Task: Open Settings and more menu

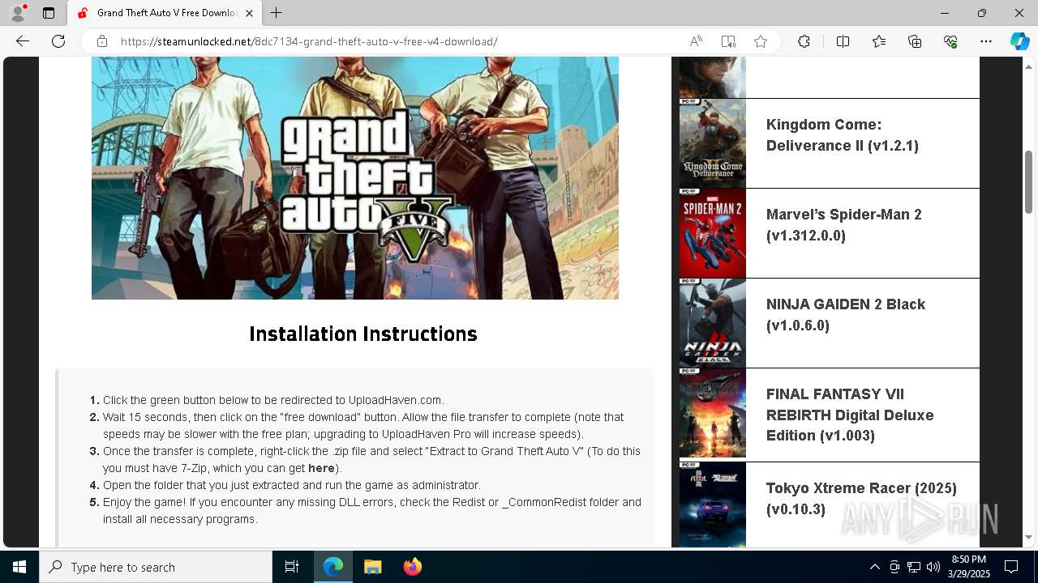Action: tap(986, 41)
